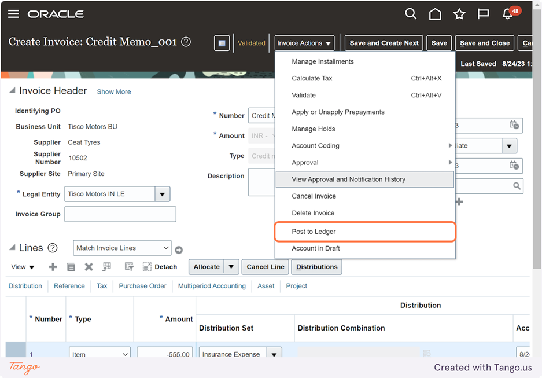
Task: Open the Match Invoice Lines dropdown
Action: 122,248
